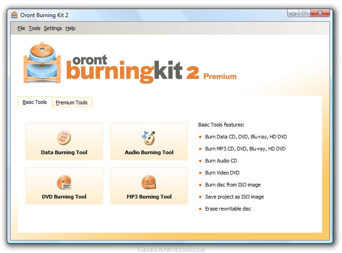Click the lute icon for audio burning

tap(148, 138)
